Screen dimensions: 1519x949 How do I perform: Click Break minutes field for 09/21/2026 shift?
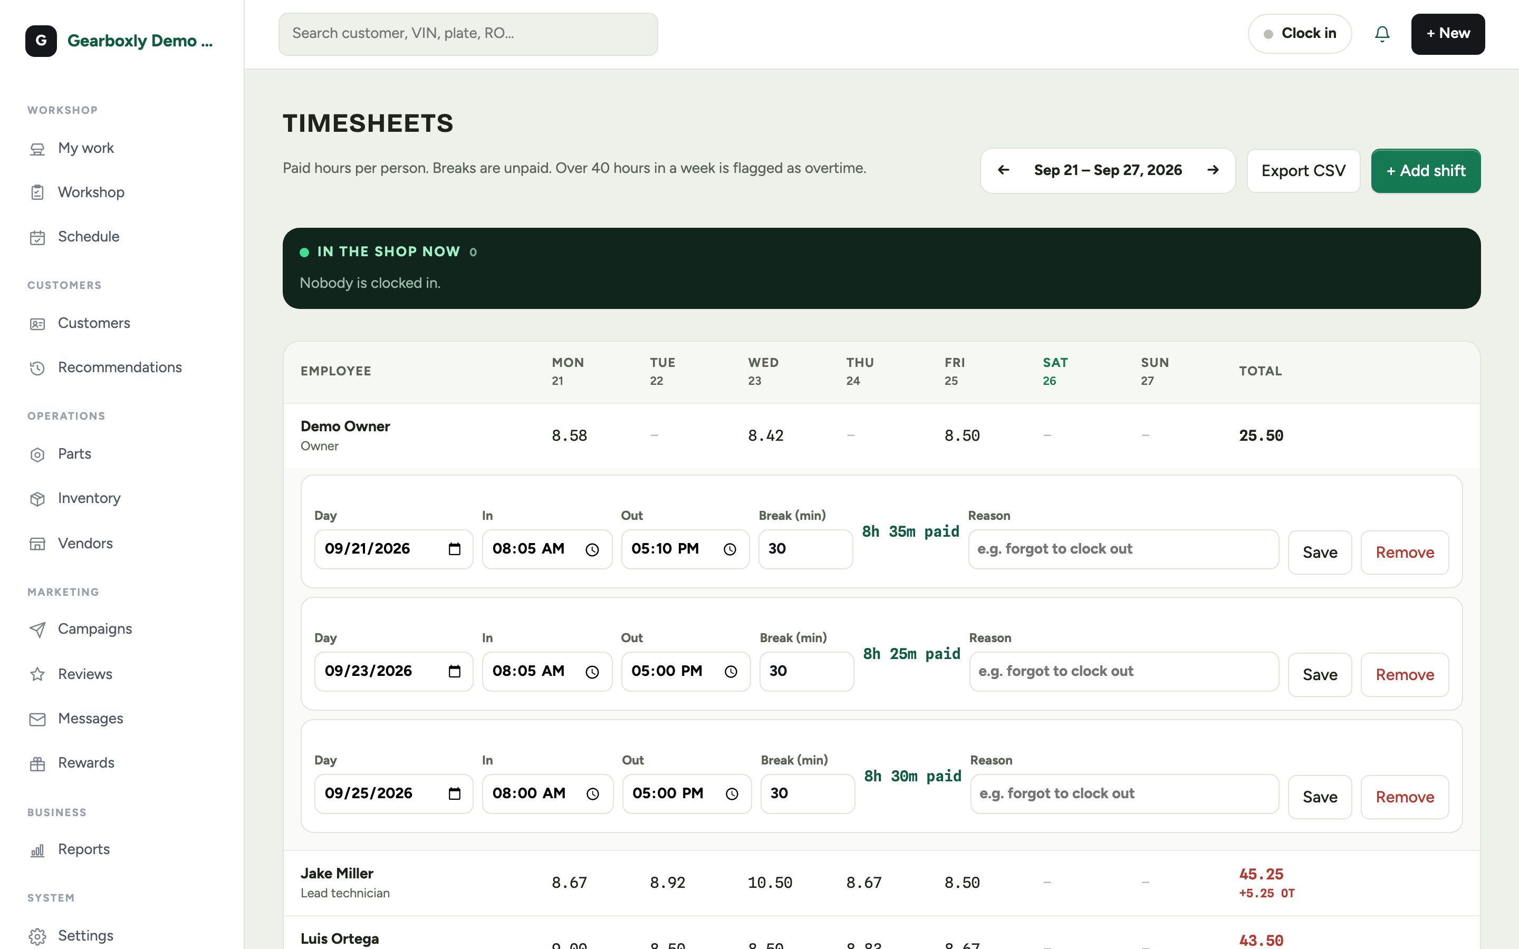click(805, 549)
